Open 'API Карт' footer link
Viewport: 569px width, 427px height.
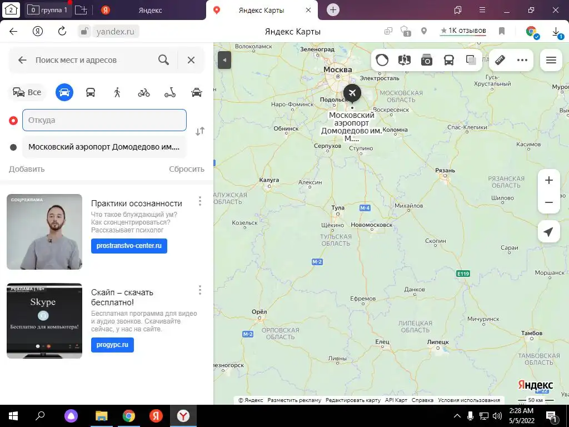[396, 400]
